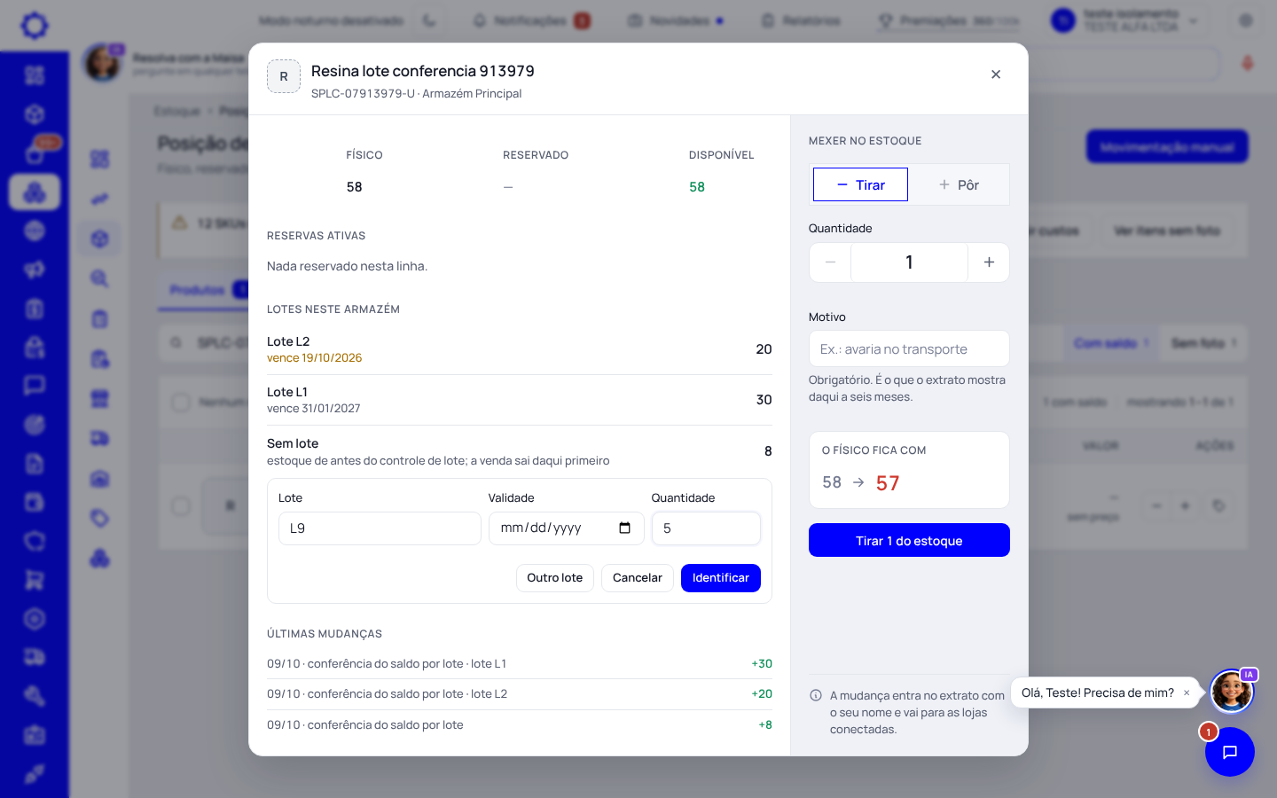Click the quantity value field showing 1
Image resolution: width=1277 pixels, height=798 pixels.
[x=909, y=262]
